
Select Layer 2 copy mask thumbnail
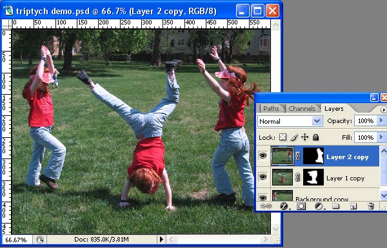click(313, 156)
